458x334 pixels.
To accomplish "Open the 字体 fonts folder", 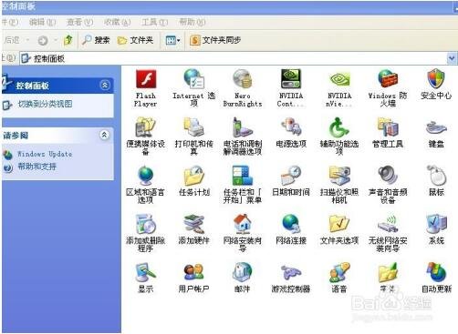I will 388,278.
